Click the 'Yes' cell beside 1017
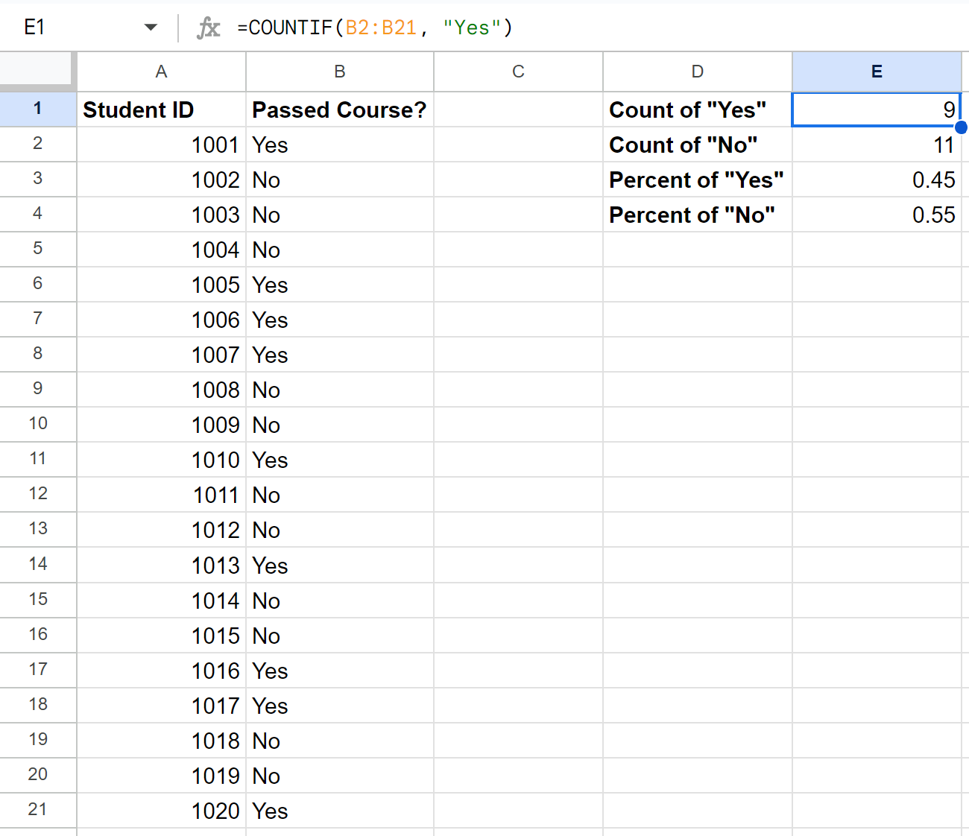The width and height of the screenshot is (969, 836). 340,706
